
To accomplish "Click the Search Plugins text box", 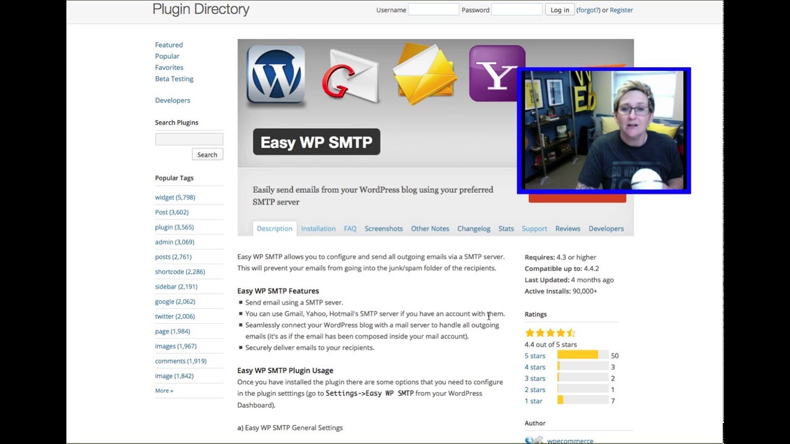I will tap(189, 139).
